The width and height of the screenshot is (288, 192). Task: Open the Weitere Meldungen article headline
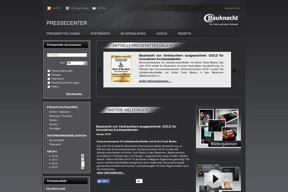coord(136,128)
